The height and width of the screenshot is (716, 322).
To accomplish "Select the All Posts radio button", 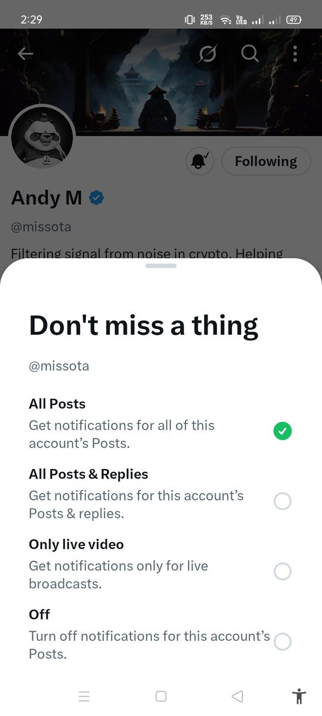I will point(283,431).
